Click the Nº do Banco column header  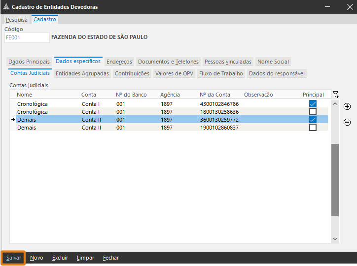131,95
